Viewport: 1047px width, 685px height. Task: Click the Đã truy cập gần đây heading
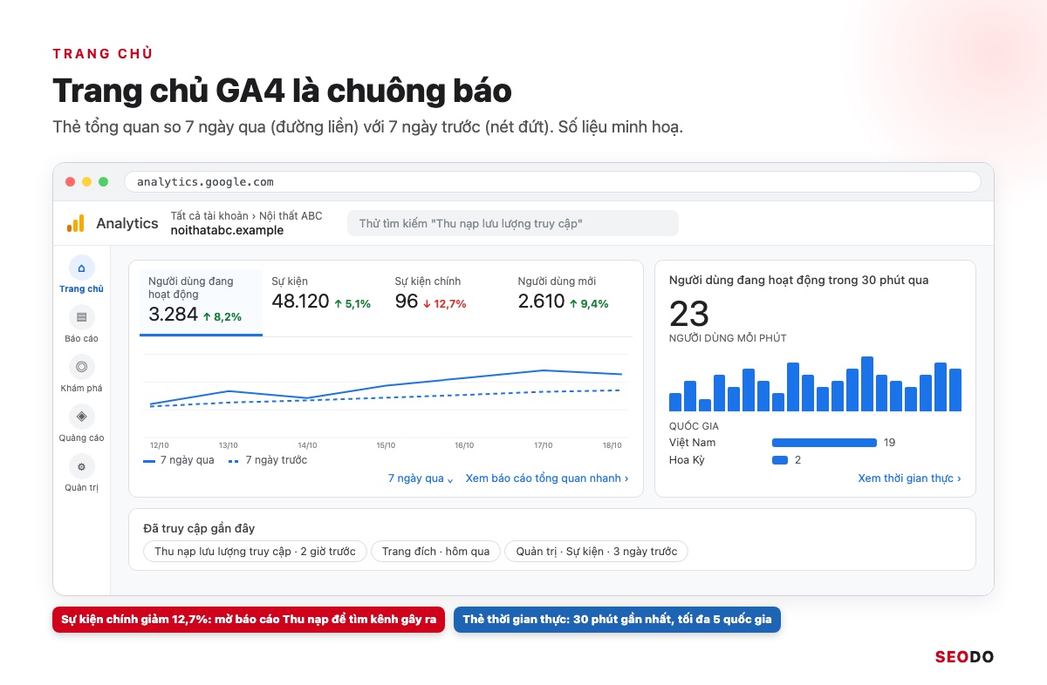tap(199, 528)
